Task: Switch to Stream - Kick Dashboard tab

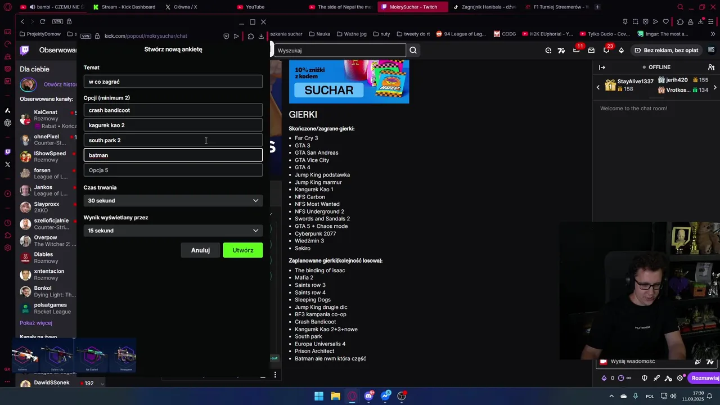Action: tap(124, 7)
